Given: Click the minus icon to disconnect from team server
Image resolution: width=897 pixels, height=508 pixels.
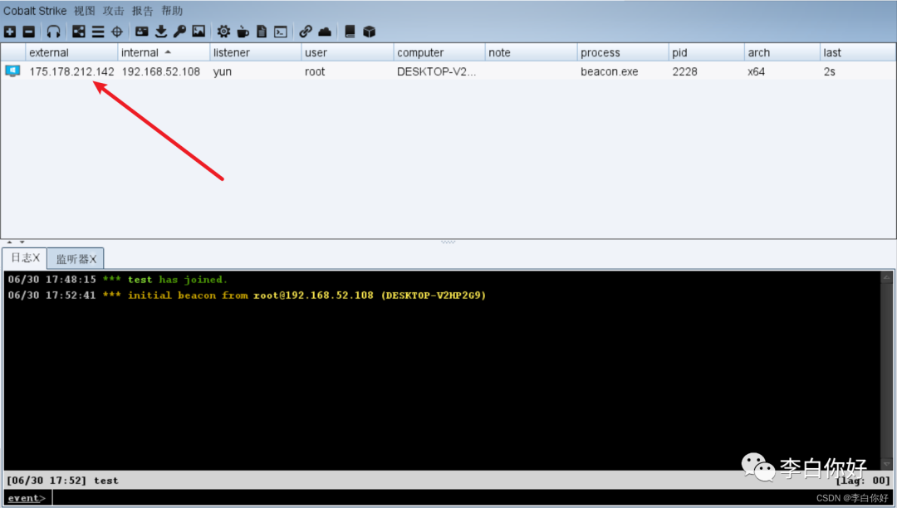Looking at the screenshot, I should [x=28, y=32].
